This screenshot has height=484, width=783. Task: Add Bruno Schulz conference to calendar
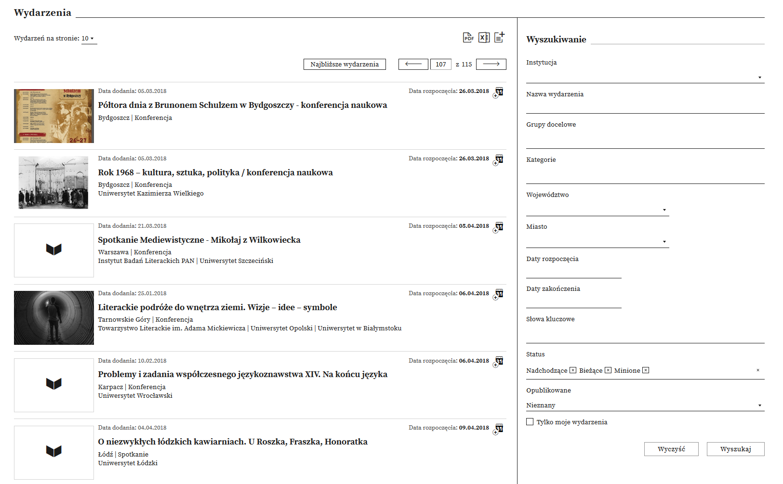pyautogui.click(x=499, y=92)
